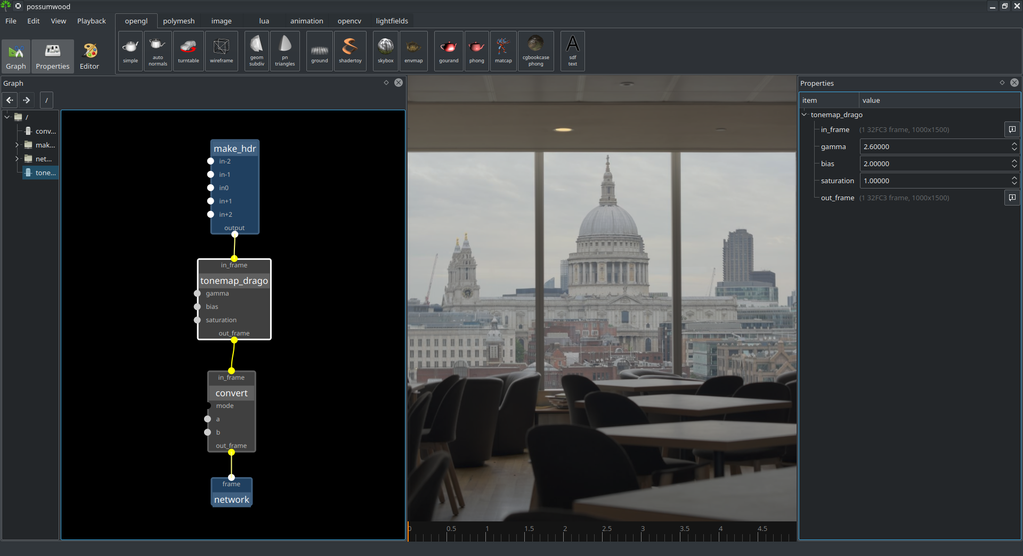Image resolution: width=1023 pixels, height=556 pixels.
Task: Select the matcap preset
Action: pos(504,51)
